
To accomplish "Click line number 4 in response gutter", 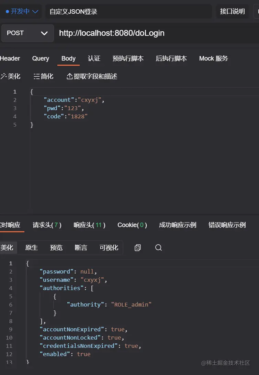I will point(11,288).
